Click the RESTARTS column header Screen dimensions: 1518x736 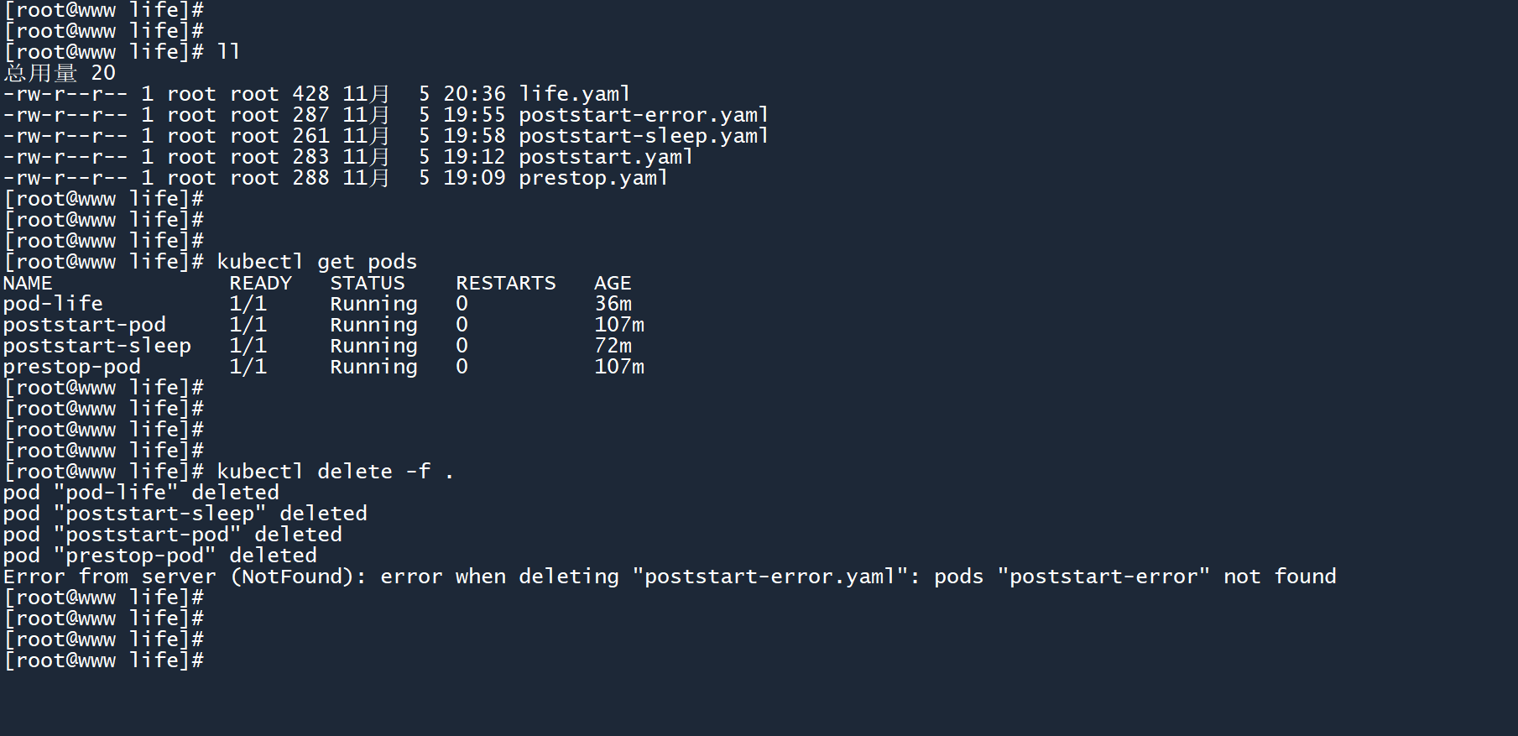[505, 284]
